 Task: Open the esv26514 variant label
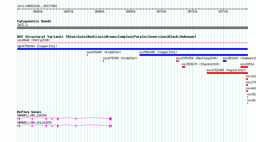247,64
